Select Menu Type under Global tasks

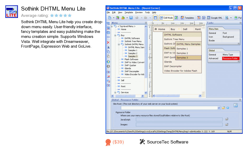coord(228,54)
